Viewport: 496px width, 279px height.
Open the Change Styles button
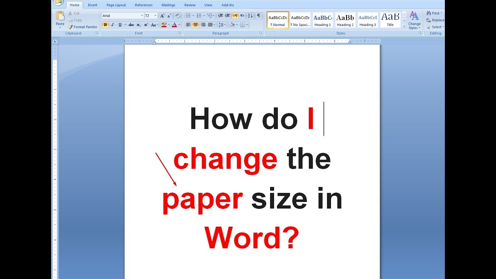point(414,21)
